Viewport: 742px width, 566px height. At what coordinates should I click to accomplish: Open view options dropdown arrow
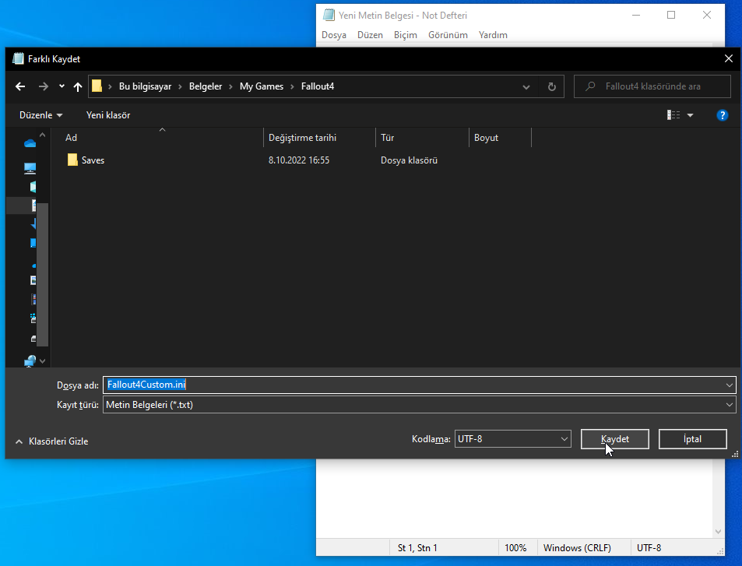pyautogui.click(x=690, y=115)
